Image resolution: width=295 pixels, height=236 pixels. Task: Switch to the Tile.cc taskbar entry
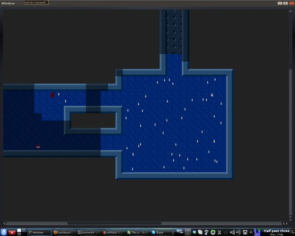[138, 232]
